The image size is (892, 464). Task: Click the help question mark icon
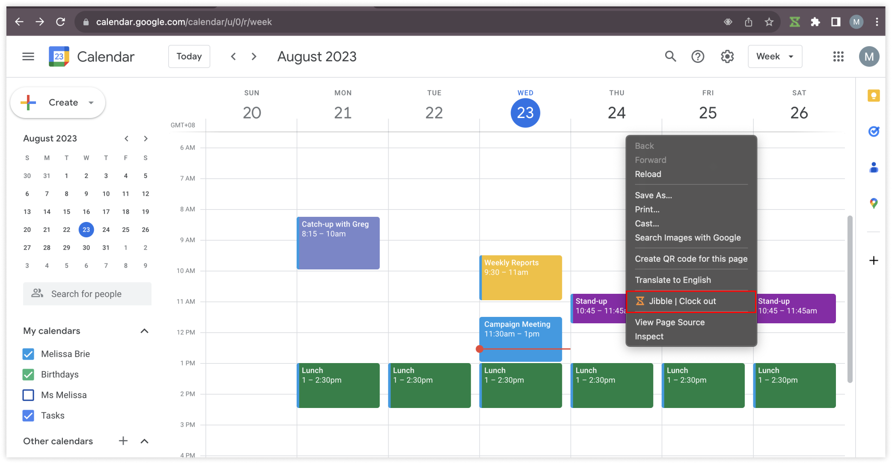[x=698, y=56]
